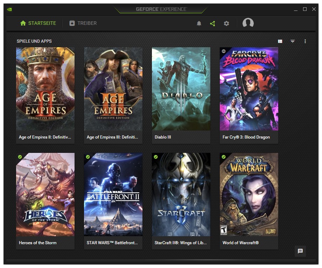Click the 'Diablo III' title label
Screen dimensions: 322x268
coord(163,137)
